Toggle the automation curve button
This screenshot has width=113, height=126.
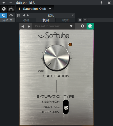coord(11,15)
